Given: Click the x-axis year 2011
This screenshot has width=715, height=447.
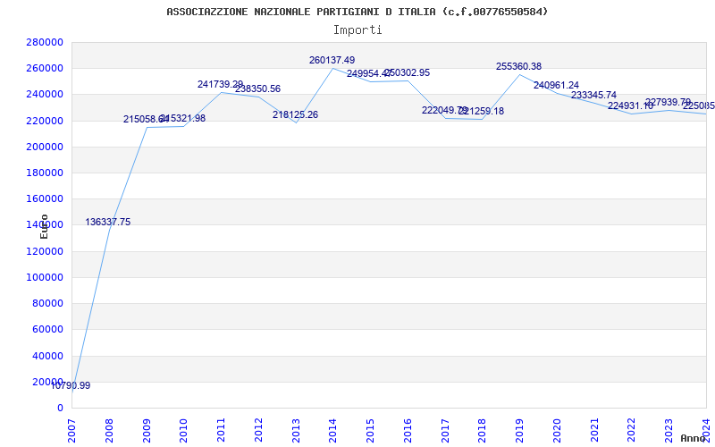Looking at the screenshot, I should tap(221, 431).
